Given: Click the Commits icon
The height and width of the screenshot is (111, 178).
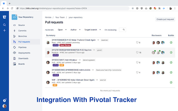Looking at the screenshot, I should [x=14, y=31].
